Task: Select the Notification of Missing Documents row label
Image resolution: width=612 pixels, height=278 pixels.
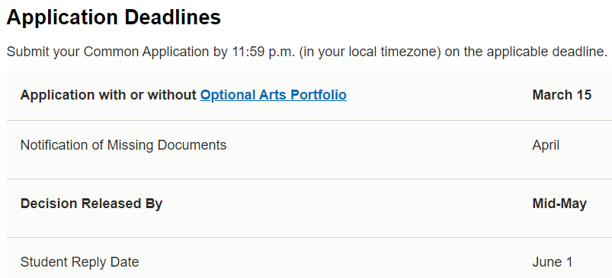Action: pos(123,145)
